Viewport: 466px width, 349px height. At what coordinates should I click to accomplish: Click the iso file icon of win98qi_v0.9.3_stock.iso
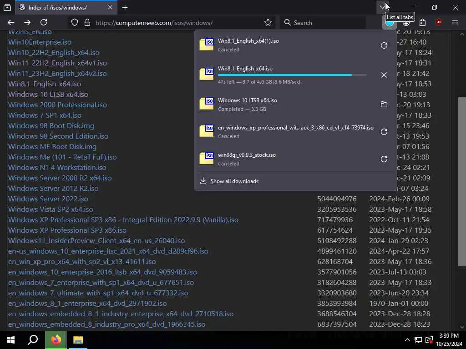click(207, 158)
